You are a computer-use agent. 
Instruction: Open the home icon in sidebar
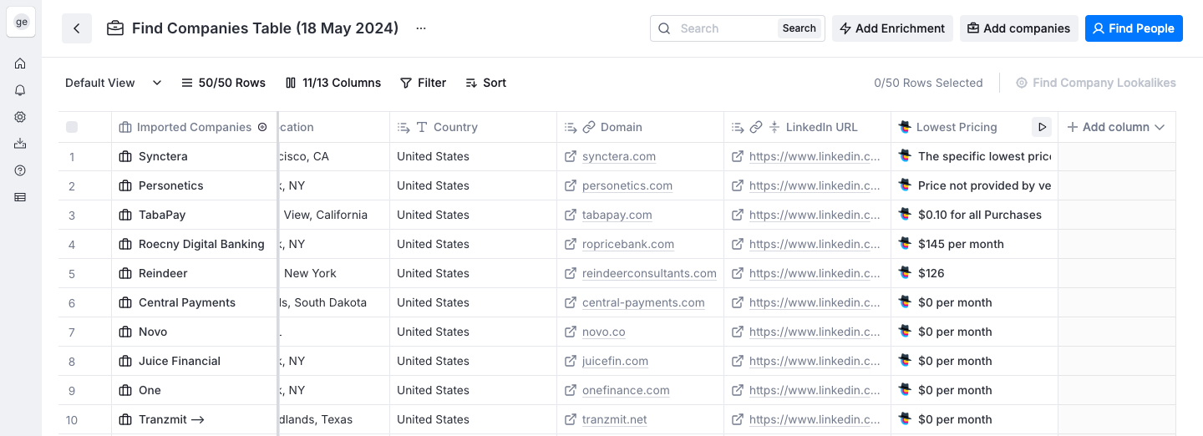click(20, 63)
